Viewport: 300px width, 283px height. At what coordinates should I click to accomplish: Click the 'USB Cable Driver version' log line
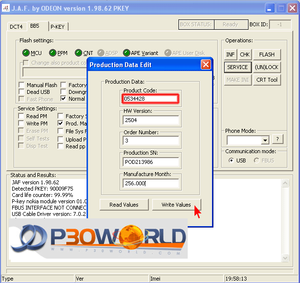[x=49, y=214]
